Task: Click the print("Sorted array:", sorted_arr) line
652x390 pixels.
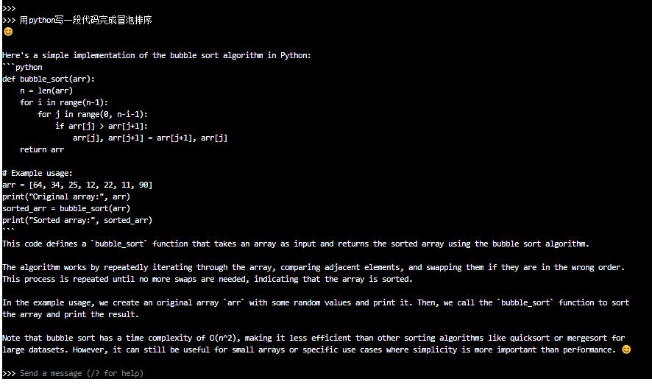Action: [77, 220]
